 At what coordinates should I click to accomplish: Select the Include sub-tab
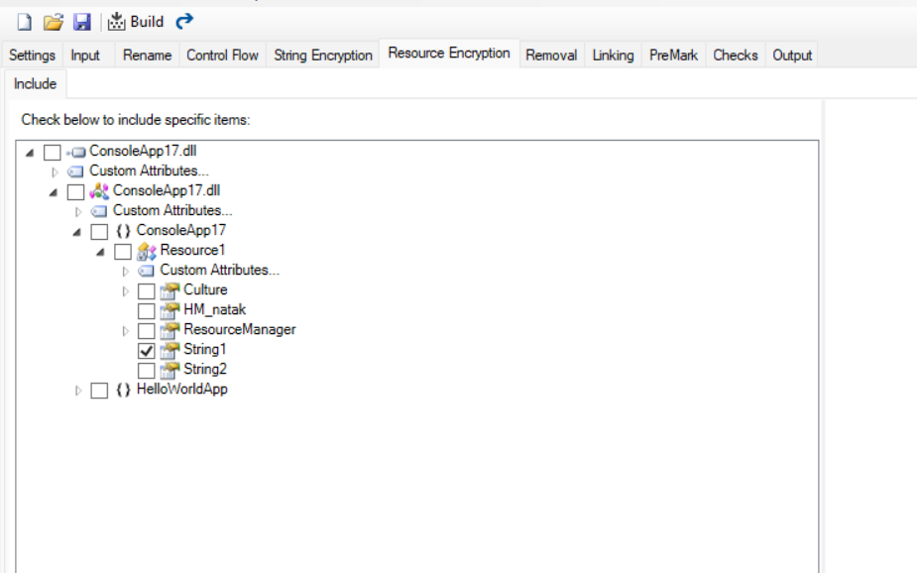point(35,83)
